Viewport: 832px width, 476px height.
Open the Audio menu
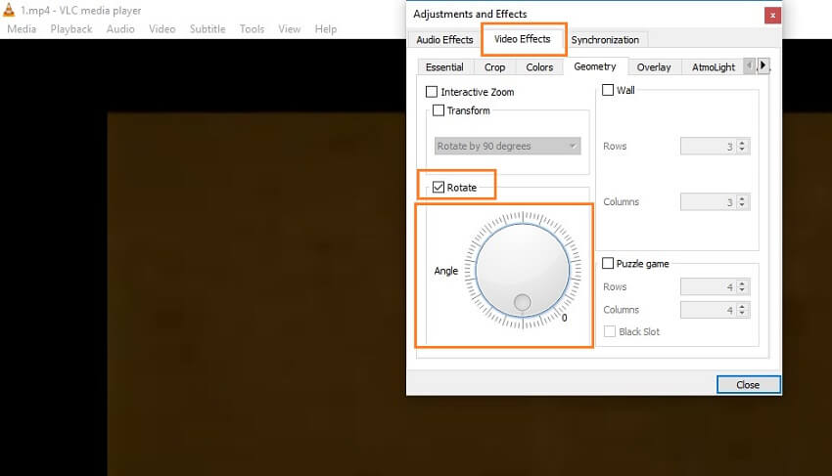point(120,29)
